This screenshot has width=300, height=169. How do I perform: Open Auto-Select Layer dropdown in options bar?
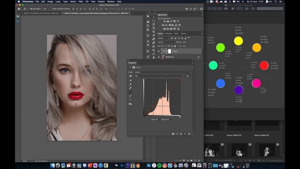tap(45, 9)
